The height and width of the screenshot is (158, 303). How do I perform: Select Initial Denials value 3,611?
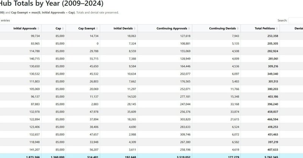tap(132, 150)
